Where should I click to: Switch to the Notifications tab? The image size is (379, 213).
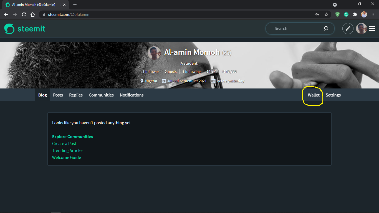pos(132,95)
